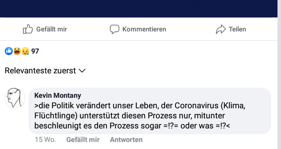The image size is (281, 149).
Task: Reply to the comment via 'Antworten'
Action: (126, 140)
